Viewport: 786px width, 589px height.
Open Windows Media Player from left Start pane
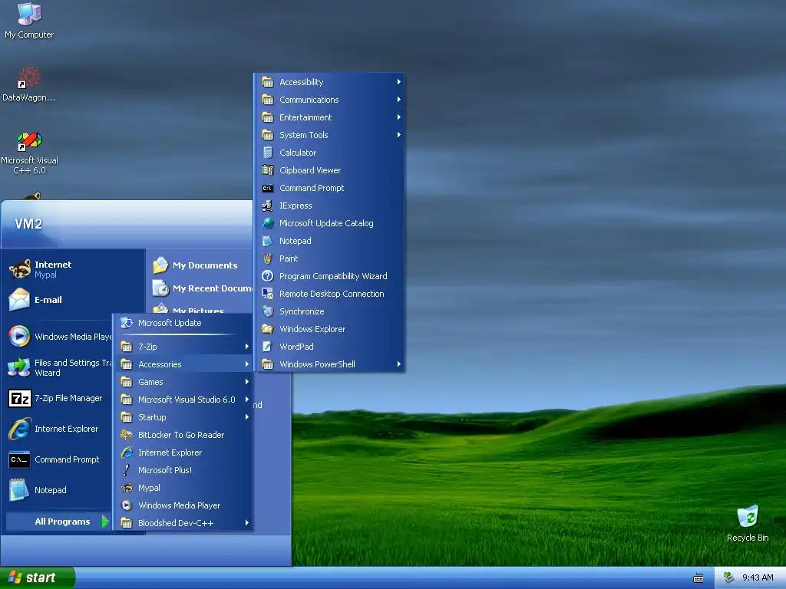pyautogui.click(x=58, y=337)
